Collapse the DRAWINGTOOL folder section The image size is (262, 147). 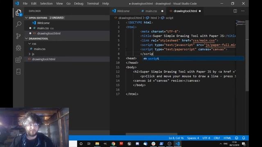26,38
